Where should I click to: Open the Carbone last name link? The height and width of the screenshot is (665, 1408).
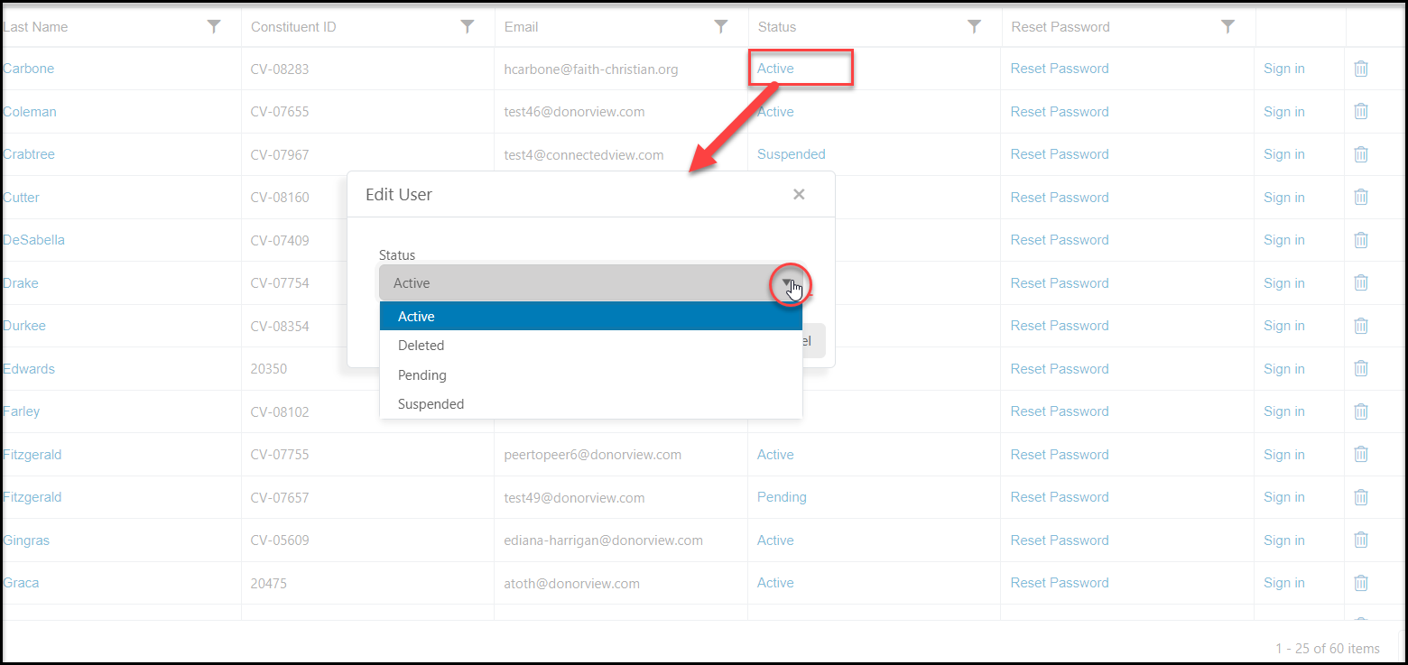(x=29, y=69)
